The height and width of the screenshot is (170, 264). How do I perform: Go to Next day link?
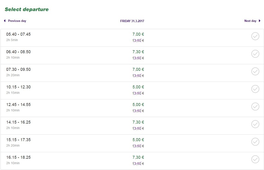[x=250, y=21]
